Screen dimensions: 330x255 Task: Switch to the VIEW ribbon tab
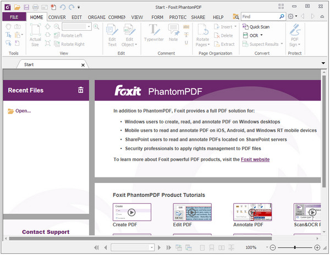pyautogui.click(x=137, y=17)
